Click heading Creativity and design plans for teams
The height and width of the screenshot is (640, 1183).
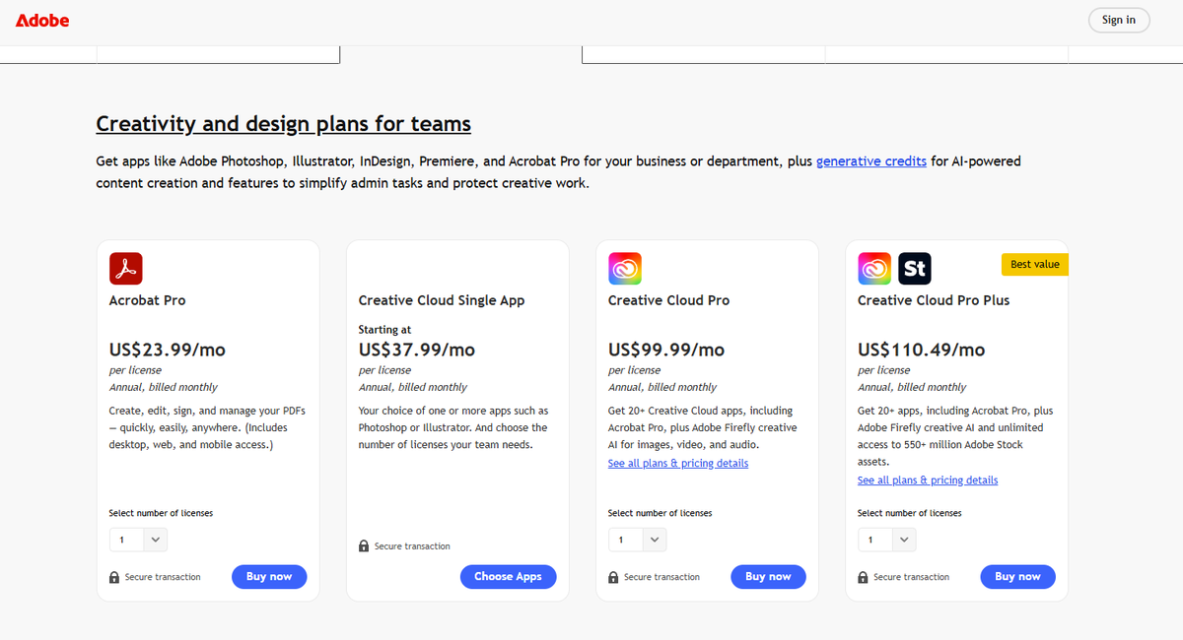[x=284, y=124]
